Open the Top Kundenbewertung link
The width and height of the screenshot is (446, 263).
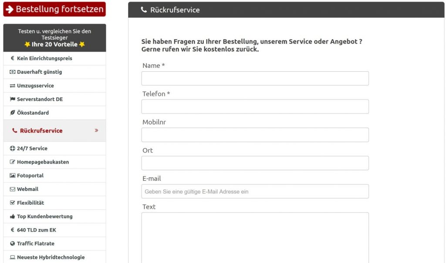click(54, 216)
